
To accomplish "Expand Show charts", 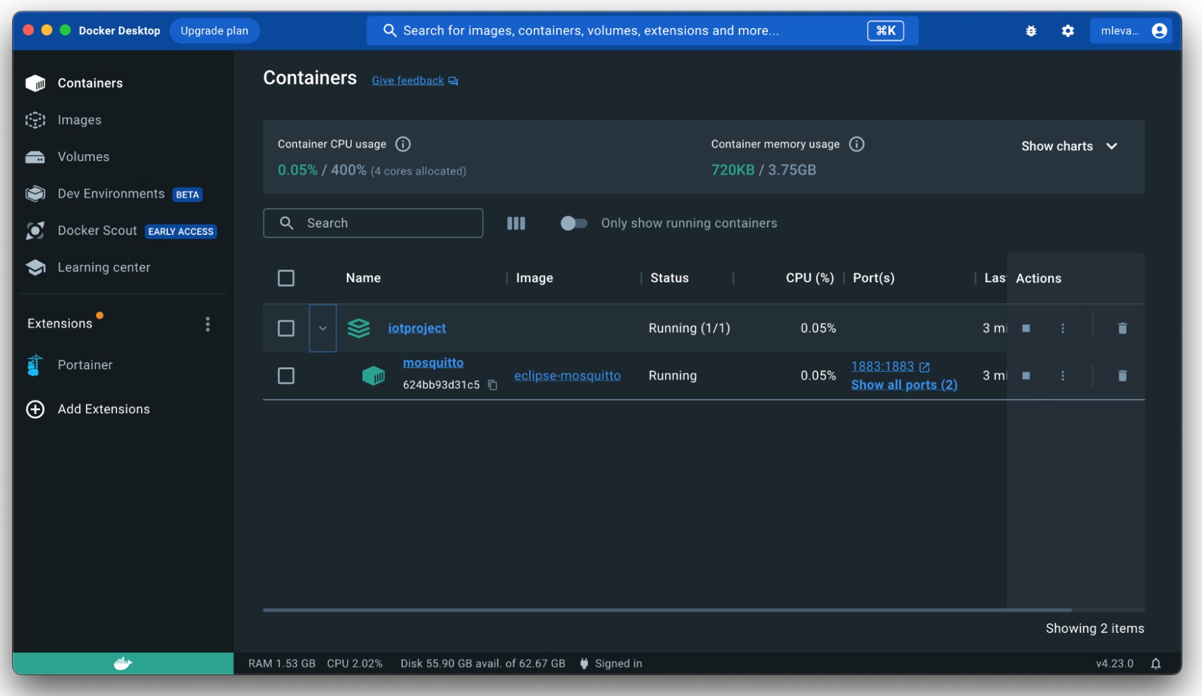I will pyautogui.click(x=1069, y=146).
